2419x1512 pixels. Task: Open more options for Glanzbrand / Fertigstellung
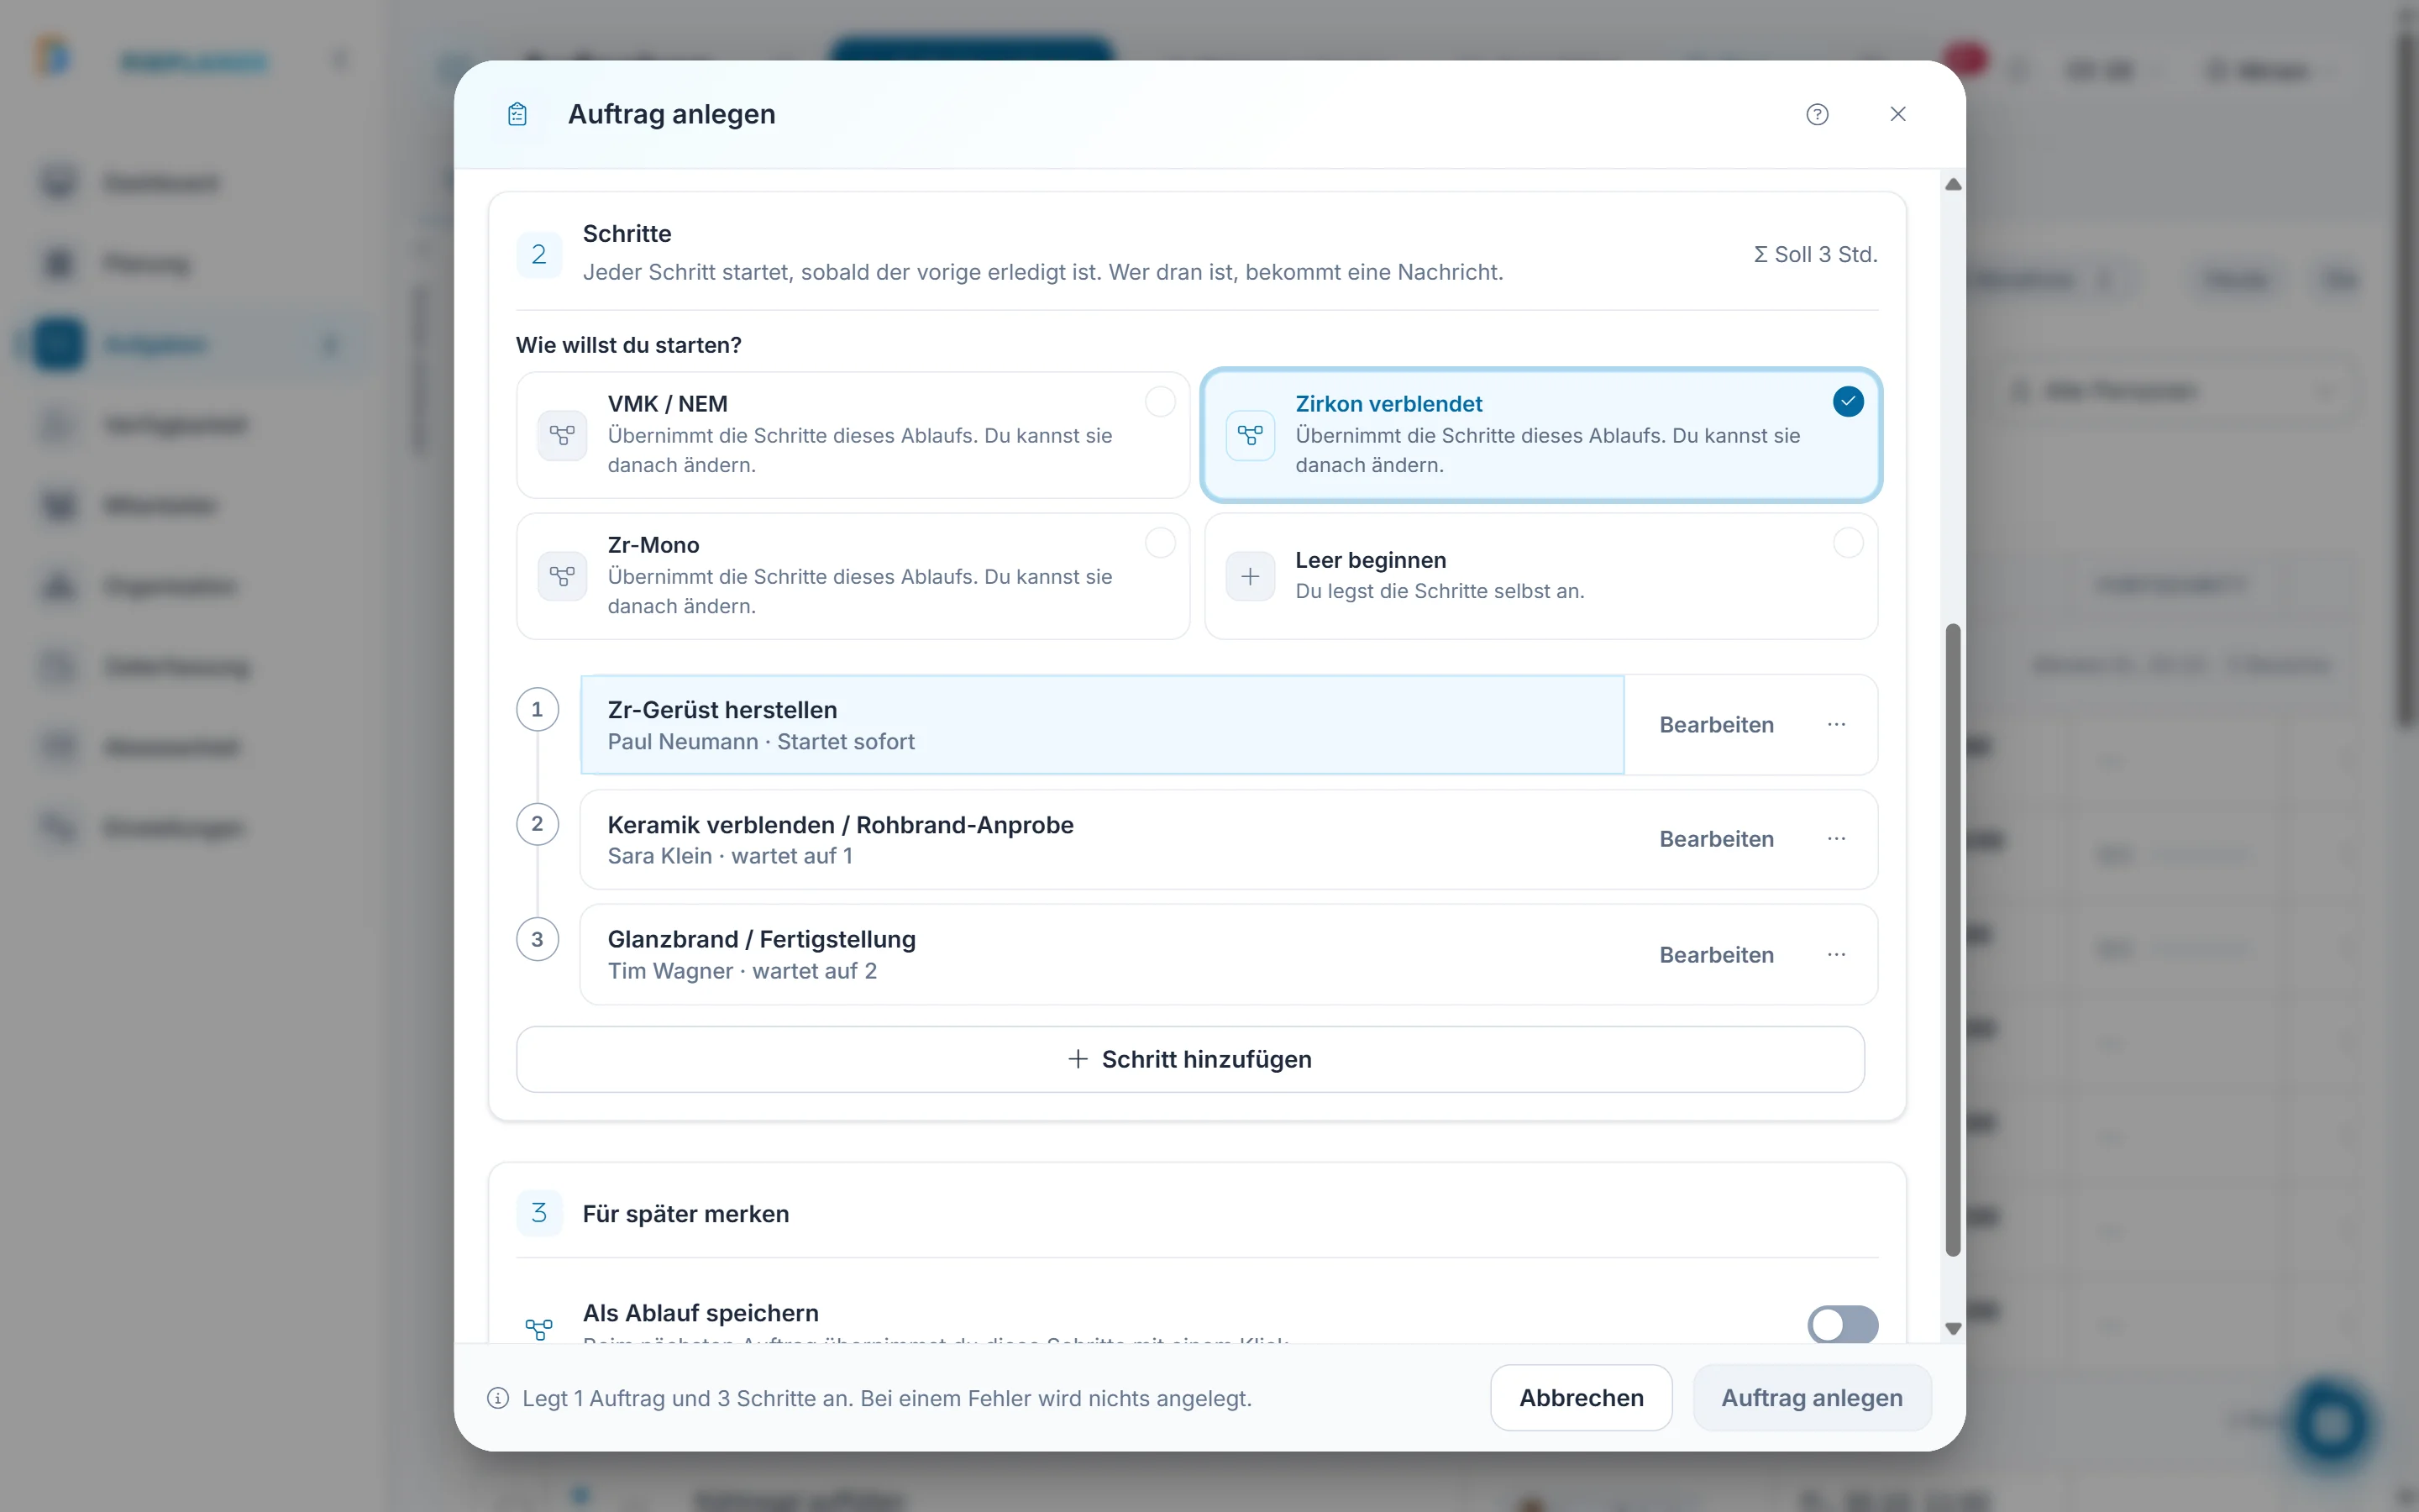(1836, 954)
